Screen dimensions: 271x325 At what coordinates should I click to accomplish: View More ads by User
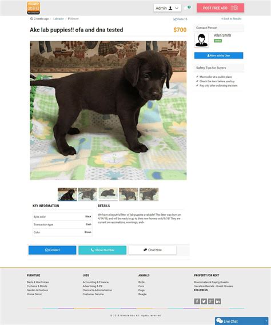(218, 56)
